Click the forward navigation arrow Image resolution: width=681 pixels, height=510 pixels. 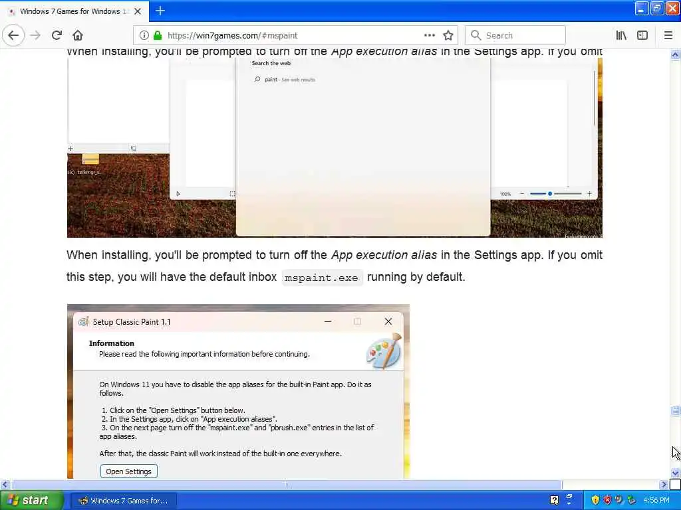pyautogui.click(x=35, y=36)
